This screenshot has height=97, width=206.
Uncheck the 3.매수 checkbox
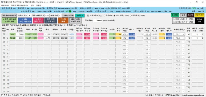click(x=187, y=22)
